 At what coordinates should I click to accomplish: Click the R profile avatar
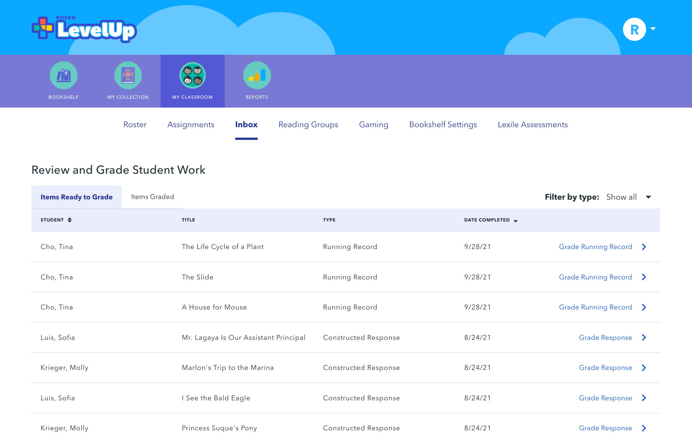[634, 29]
